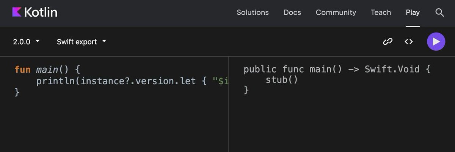
Task: Expand the Swift export target dropdown
Action: click(82, 42)
